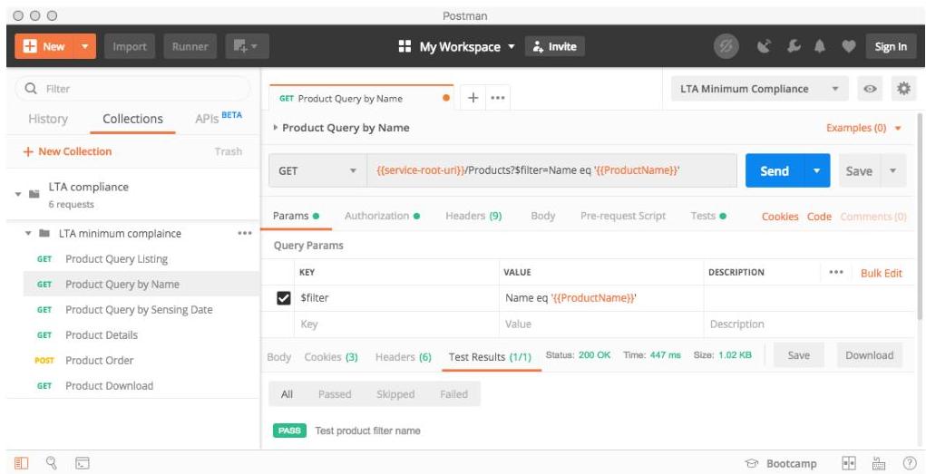Image resolution: width=926 pixels, height=474 pixels.
Task: Collapse the LTA minimum complaince folder
Action: pos(28,234)
